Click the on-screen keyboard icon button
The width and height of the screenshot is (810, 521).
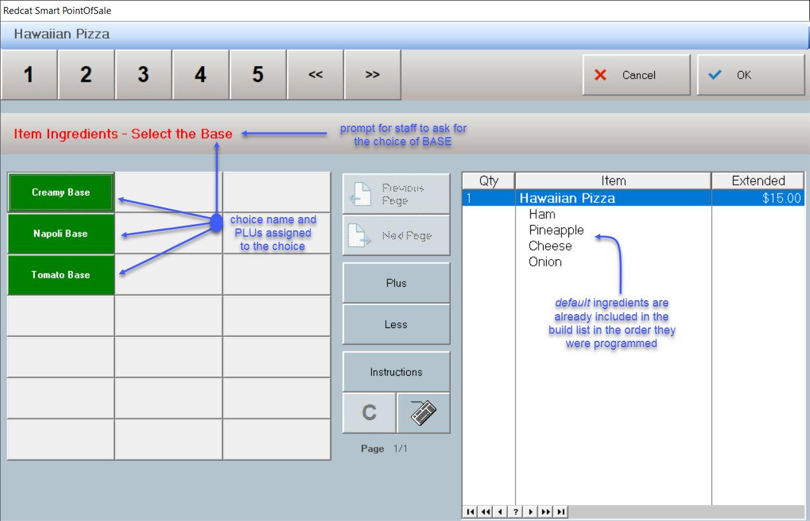pos(423,413)
